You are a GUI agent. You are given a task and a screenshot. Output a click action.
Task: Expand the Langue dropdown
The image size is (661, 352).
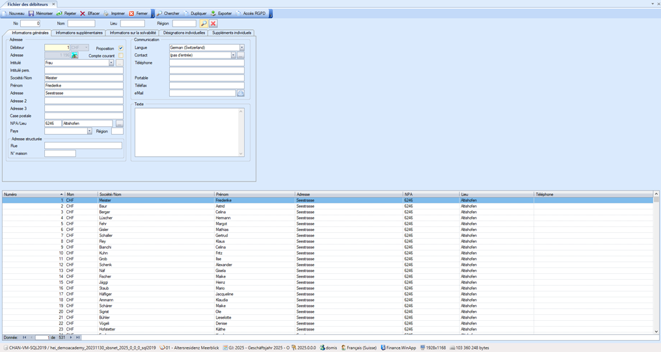(x=241, y=48)
